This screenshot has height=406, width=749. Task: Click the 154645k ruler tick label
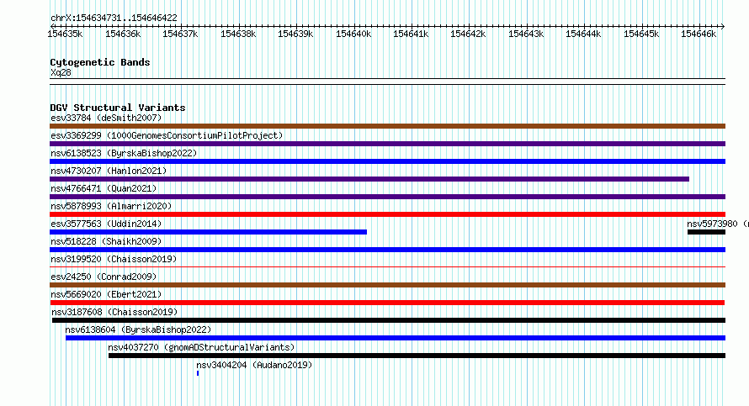tap(641, 34)
